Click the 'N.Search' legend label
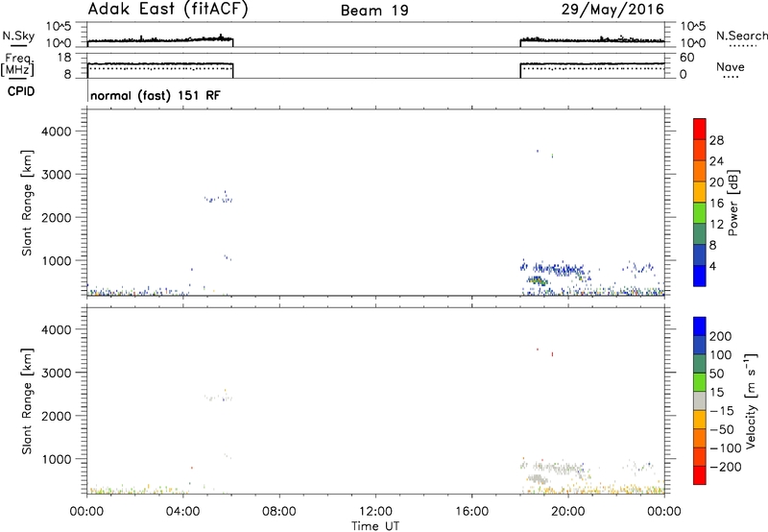 [741, 36]
